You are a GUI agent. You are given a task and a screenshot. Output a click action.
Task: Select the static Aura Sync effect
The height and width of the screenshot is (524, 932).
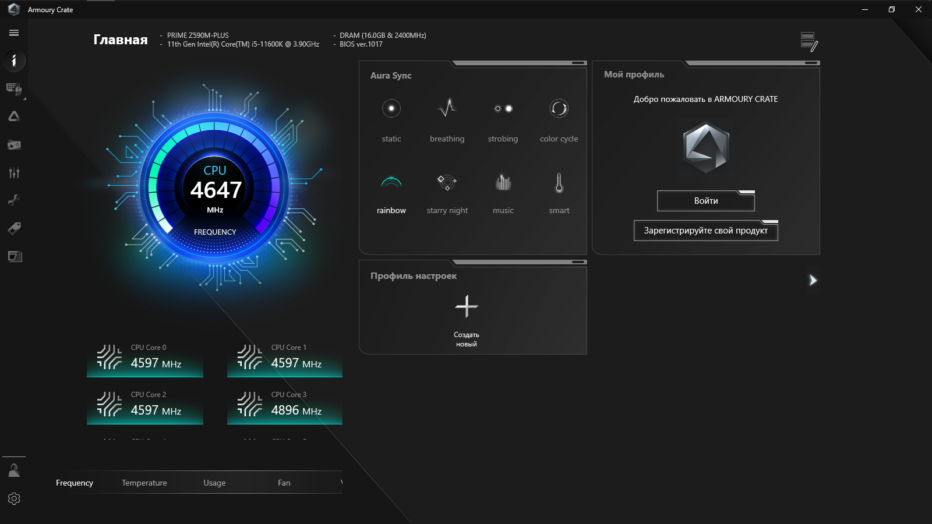point(391,120)
